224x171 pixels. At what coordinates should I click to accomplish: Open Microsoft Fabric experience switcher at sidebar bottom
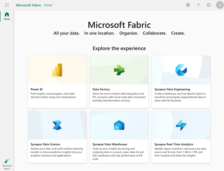pos(7,164)
